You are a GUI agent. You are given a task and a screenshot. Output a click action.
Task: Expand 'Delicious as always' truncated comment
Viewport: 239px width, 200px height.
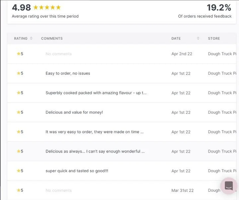[95, 151]
